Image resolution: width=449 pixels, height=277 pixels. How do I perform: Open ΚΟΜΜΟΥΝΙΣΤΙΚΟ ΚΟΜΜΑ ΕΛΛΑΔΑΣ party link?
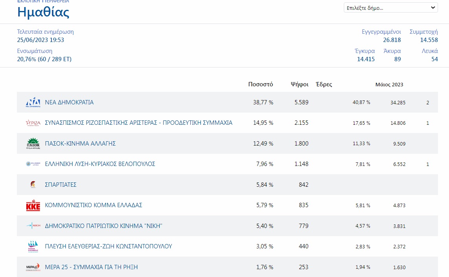pyautogui.click(x=93, y=205)
